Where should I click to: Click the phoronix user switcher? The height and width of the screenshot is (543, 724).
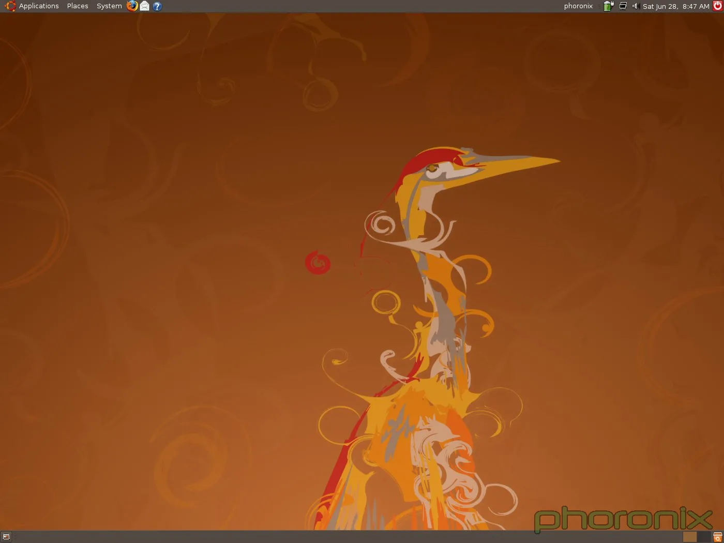[578, 6]
